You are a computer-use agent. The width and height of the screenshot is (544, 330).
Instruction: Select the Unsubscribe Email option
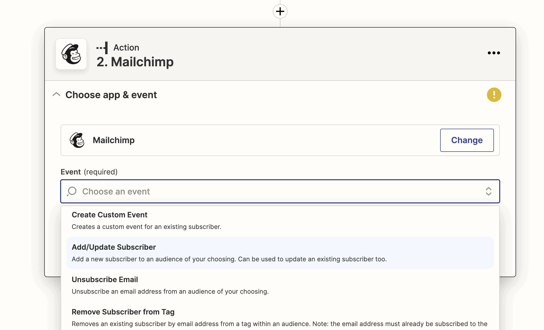tap(280, 285)
